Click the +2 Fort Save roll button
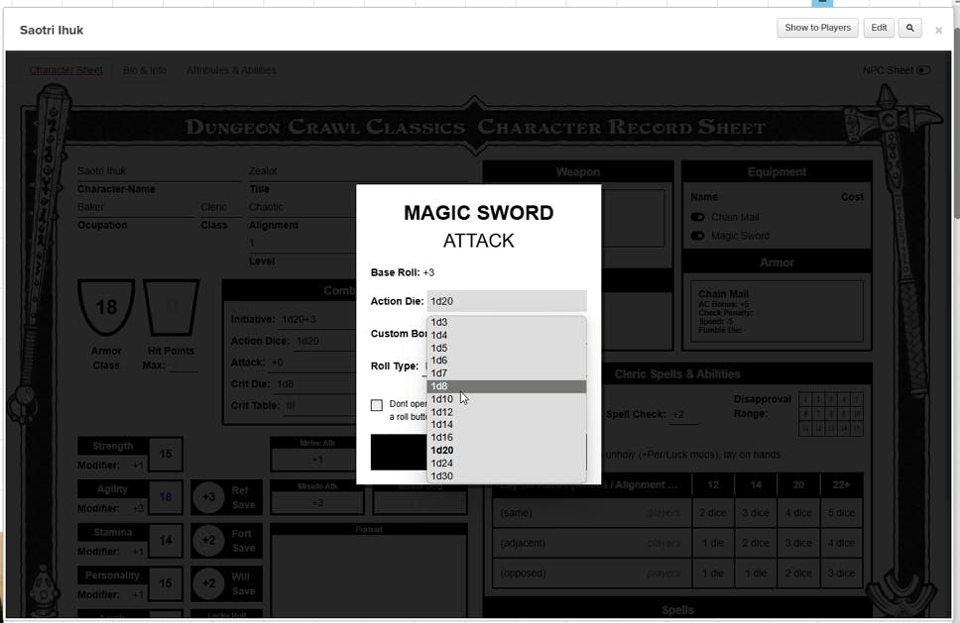Viewport: 960px width, 623px height. point(209,541)
